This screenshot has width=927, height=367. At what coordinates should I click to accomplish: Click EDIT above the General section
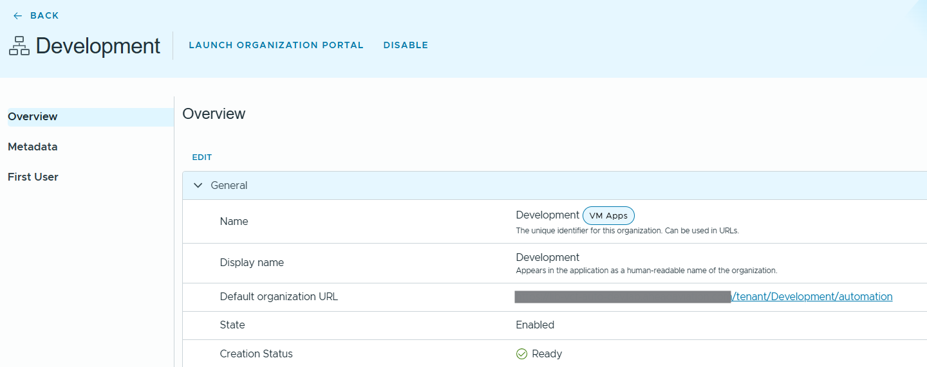[x=202, y=157]
